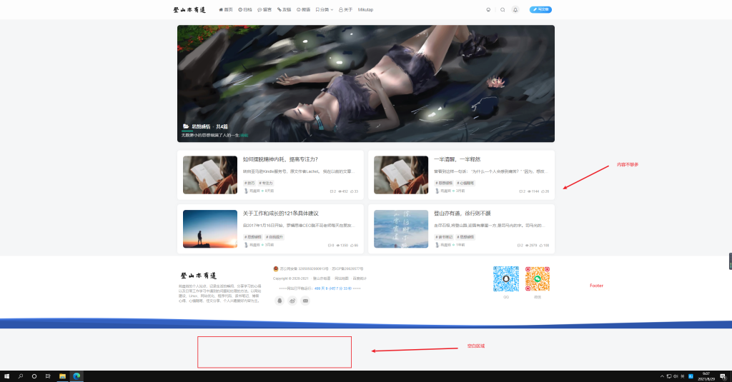
Task: Select the #专注力 tag
Action: point(266,183)
